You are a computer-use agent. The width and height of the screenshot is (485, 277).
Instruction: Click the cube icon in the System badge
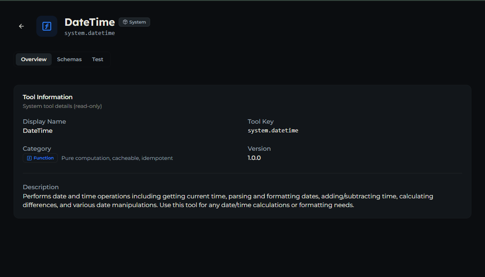click(125, 22)
